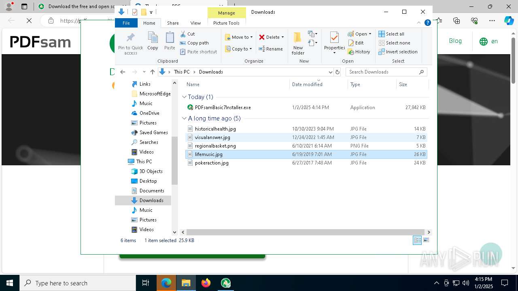
Task: Click This PC in the address bar
Action: point(182,72)
